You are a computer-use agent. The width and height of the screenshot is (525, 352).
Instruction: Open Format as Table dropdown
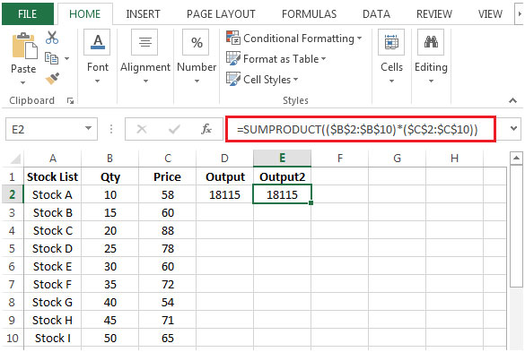(x=323, y=59)
